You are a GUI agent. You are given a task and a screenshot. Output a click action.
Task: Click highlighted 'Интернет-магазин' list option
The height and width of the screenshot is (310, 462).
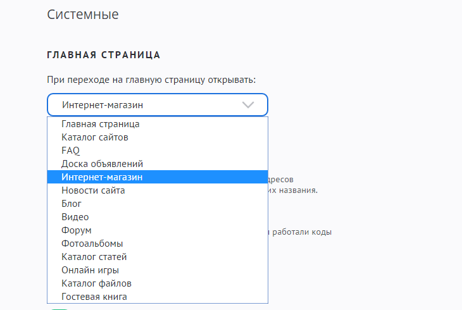tap(103, 177)
